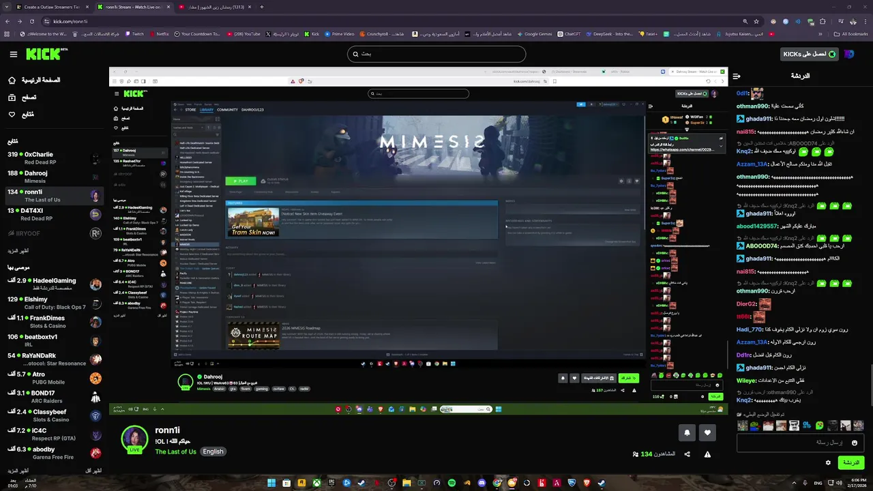Screen dimensions: 873x491
Task: Click the notification bell for ronn1i
Action: coord(687,432)
